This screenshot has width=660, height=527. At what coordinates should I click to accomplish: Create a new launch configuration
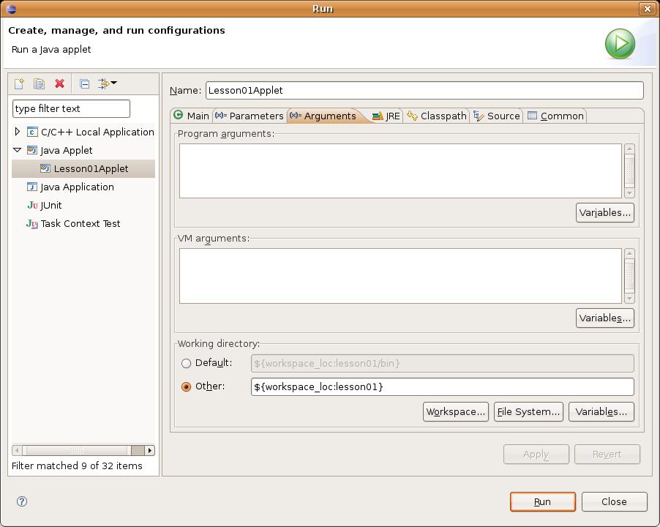tap(19, 83)
